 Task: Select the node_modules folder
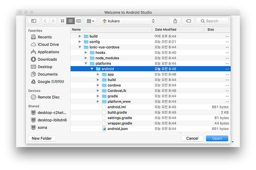point(150,58)
